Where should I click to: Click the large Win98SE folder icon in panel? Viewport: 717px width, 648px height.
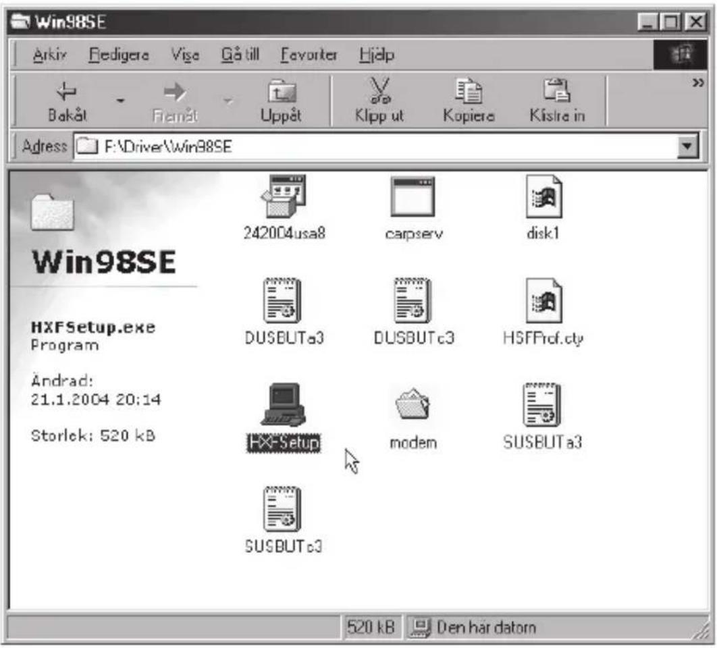(x=52, y=212)
